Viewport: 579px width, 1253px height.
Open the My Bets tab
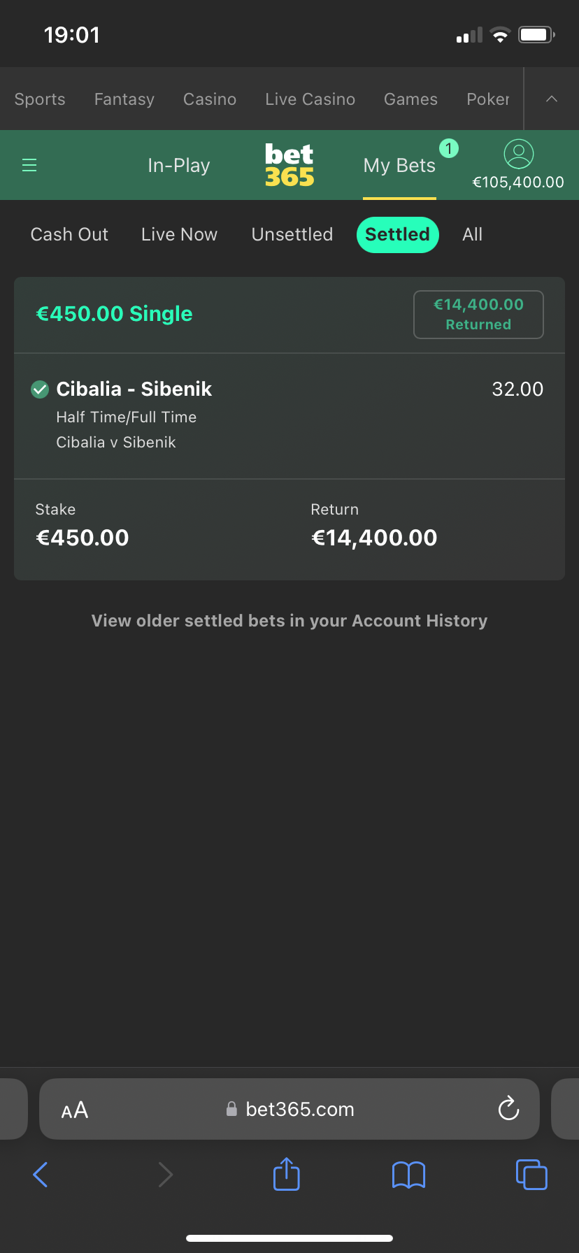coord(399,166)
